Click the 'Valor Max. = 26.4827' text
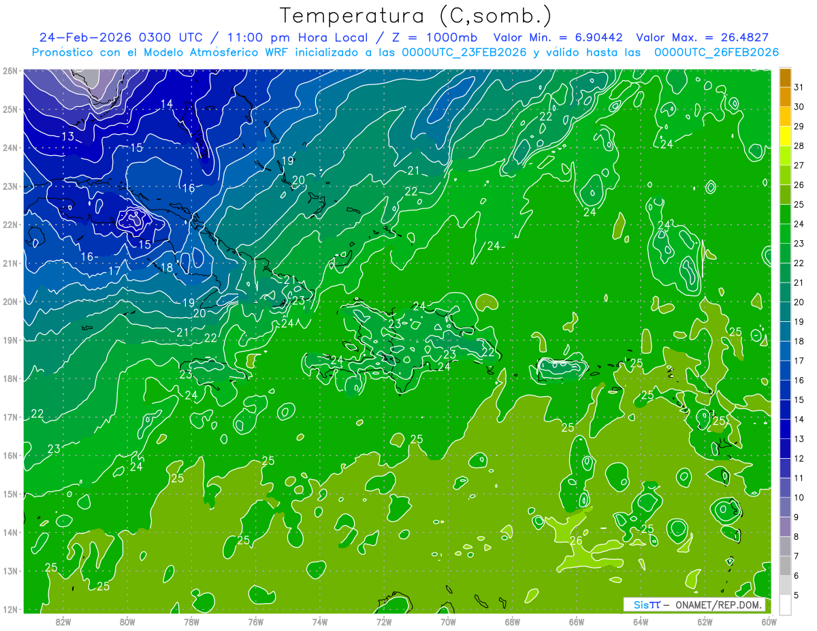The image size is (817, 631). pyautogui.click(x=703, y=37)
